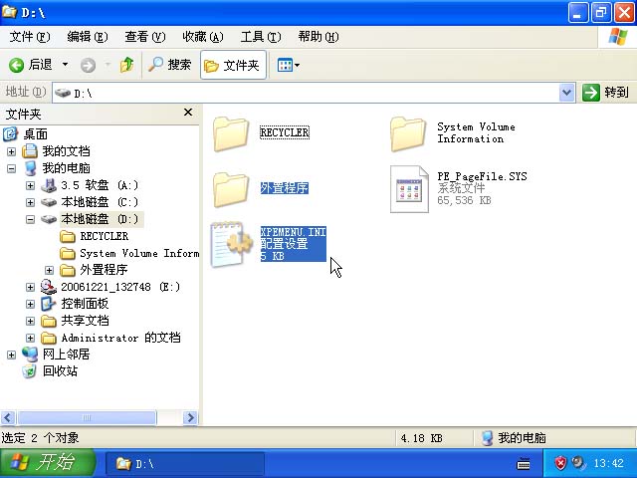Open the Back history dropdown arrow
637x478 pixels.
[65, 64]
